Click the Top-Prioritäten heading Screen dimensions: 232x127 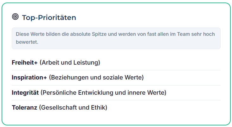pos(49,17)
